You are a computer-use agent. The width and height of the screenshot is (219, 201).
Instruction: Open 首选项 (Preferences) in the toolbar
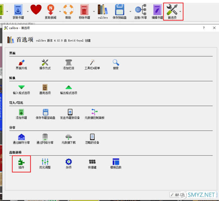[172, 12]
